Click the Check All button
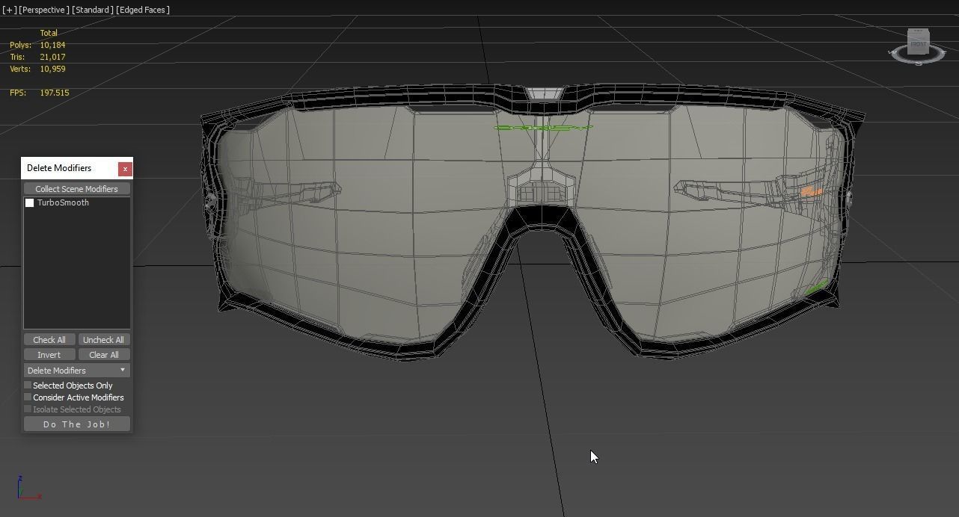This screenshot has width=959, height=517. pyautogui.click(x=49, y=340)
